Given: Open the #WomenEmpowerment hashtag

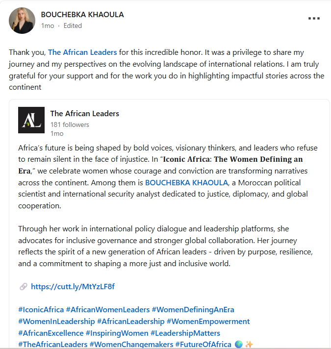Looking at the screenshot, I should point(208,322).
